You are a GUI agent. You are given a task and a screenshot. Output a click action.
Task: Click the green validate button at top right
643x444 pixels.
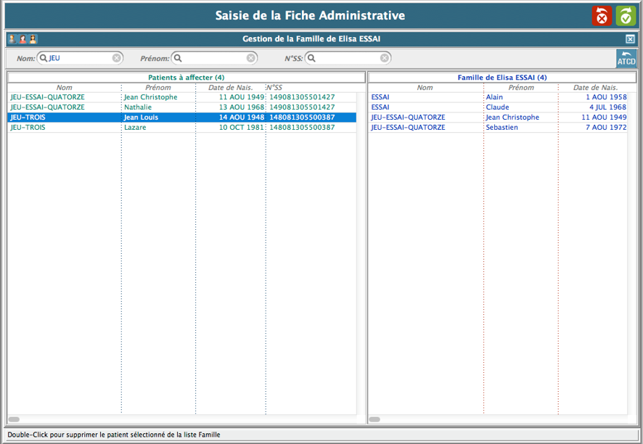tap(626, 16)
